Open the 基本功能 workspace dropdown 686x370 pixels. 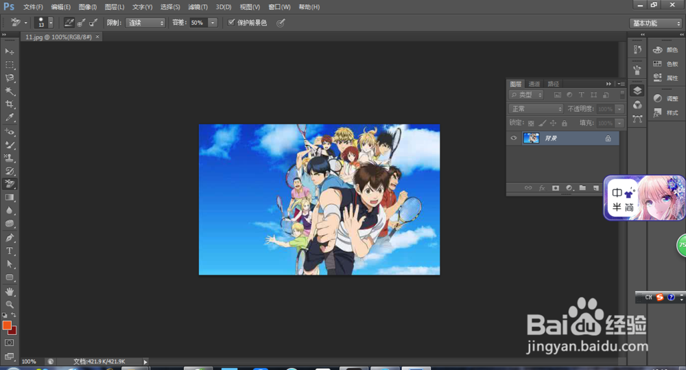pos(656,23)
